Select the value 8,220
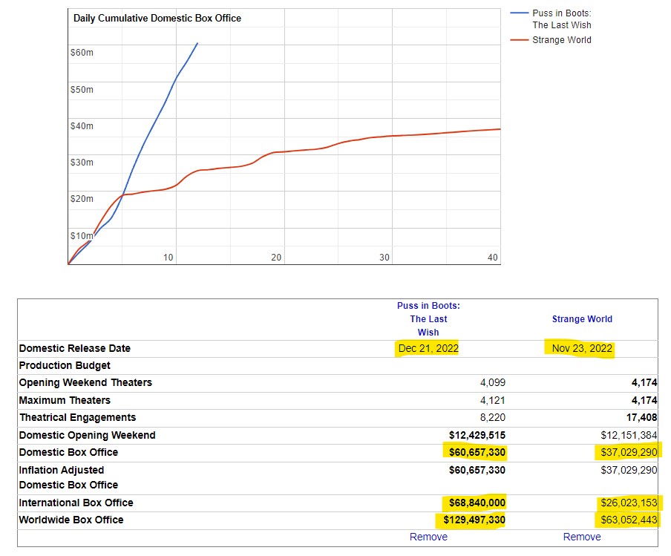 click(x=493, y=417)
